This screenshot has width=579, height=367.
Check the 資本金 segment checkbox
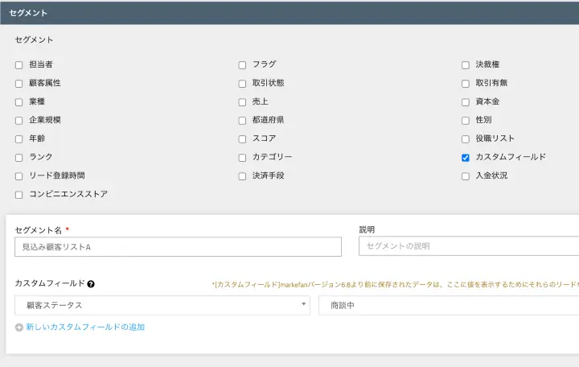coord(466,102)
